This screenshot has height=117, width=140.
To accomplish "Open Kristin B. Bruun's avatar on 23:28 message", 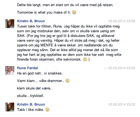I will click(x=10, y=24).
